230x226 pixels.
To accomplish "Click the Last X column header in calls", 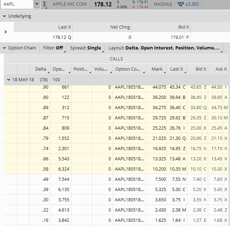I will [177, 69].
